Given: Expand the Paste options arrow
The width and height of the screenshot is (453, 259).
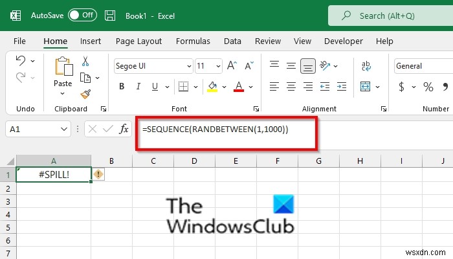Looking at the screenshot, I should [62, 93].
